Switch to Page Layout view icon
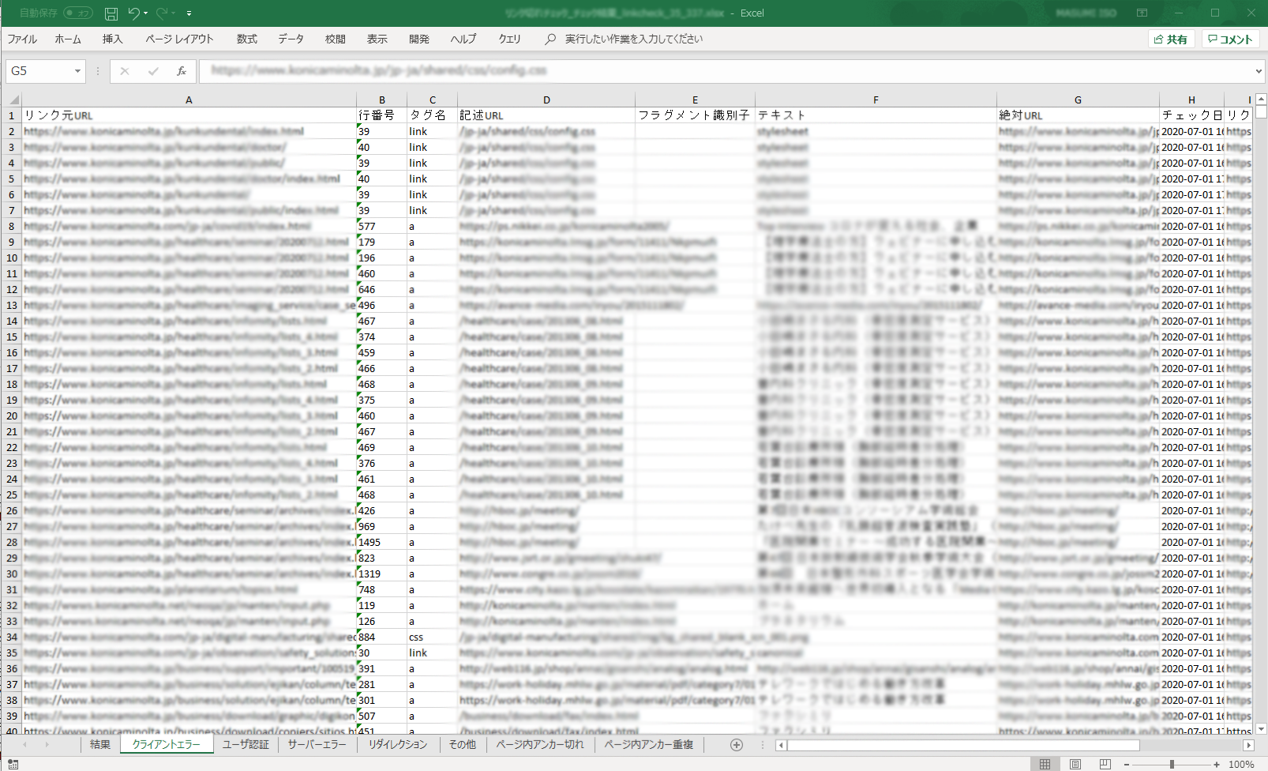Image resolution: width=1268 pixels, height=771 pixels. pyautogui.click(x=1075, y=764)
